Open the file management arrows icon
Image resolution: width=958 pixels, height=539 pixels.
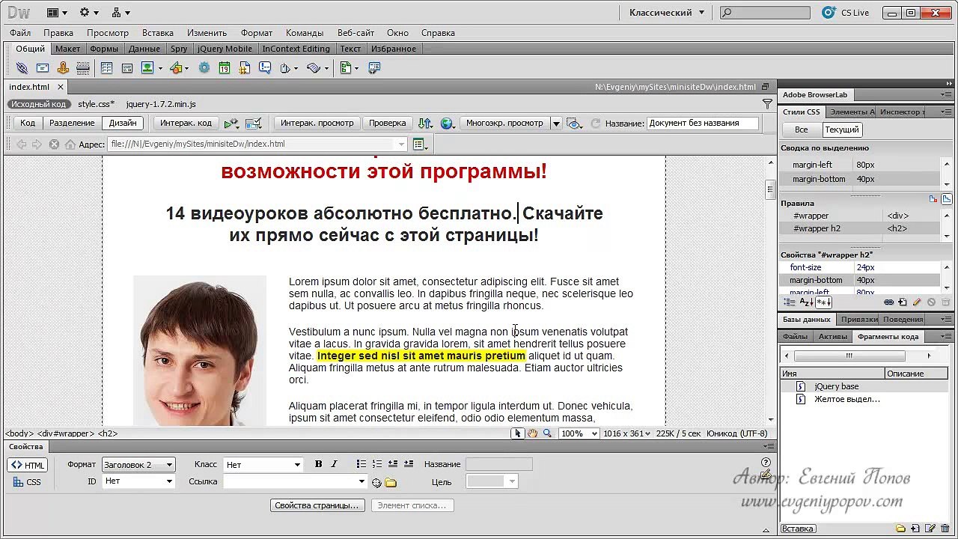tap(425, 124)
